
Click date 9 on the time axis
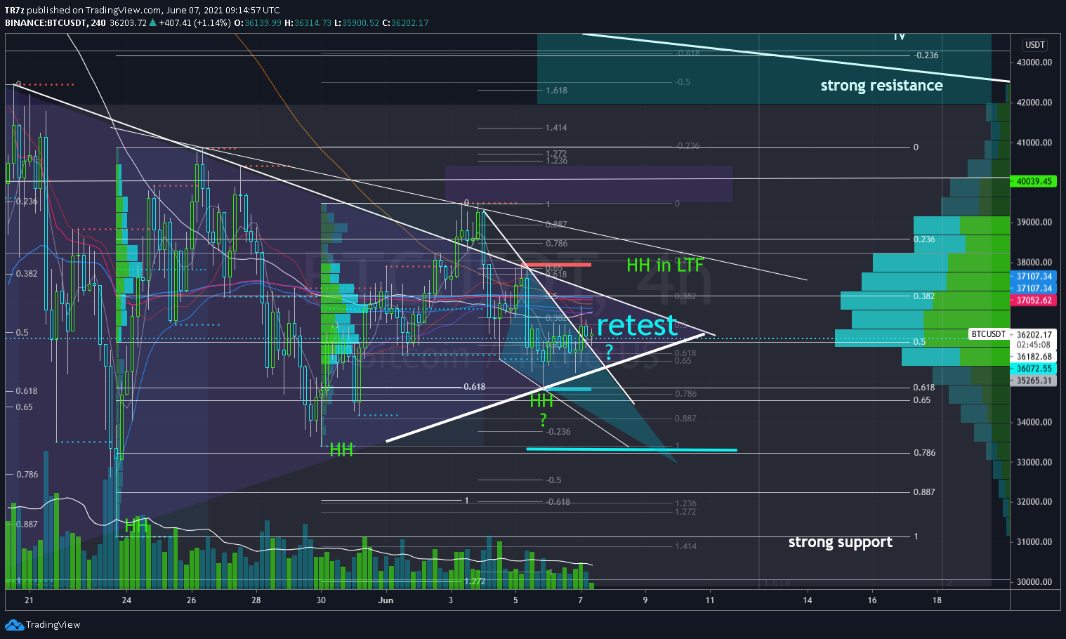coord(645,600)
